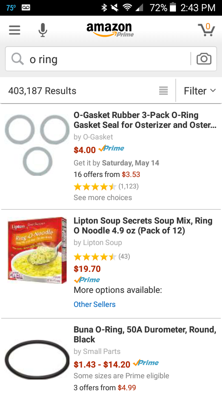222x396 pixels.
Task: Select the Buna O-Ring 50A Durometer title
Action: pyautogui.click(x=145, y=335)
